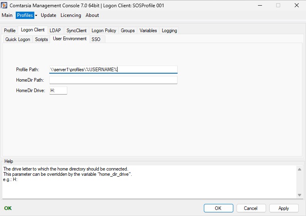This screenshot has height=216, width=306.
Task: Open the About menu
Action: [92, 15]
